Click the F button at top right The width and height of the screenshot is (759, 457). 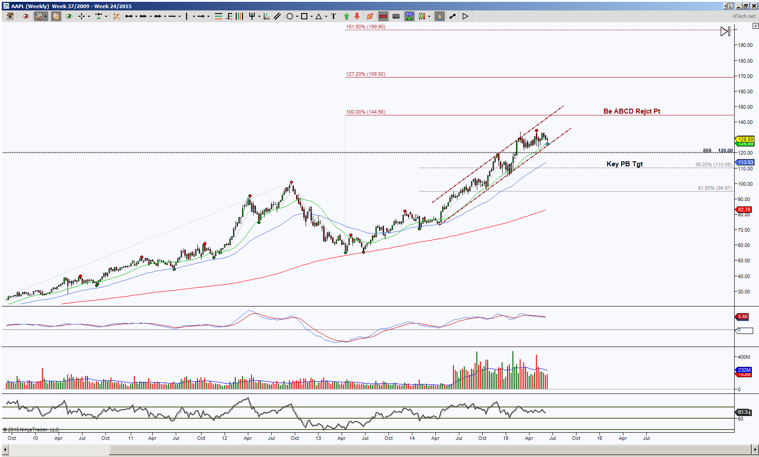755,26
